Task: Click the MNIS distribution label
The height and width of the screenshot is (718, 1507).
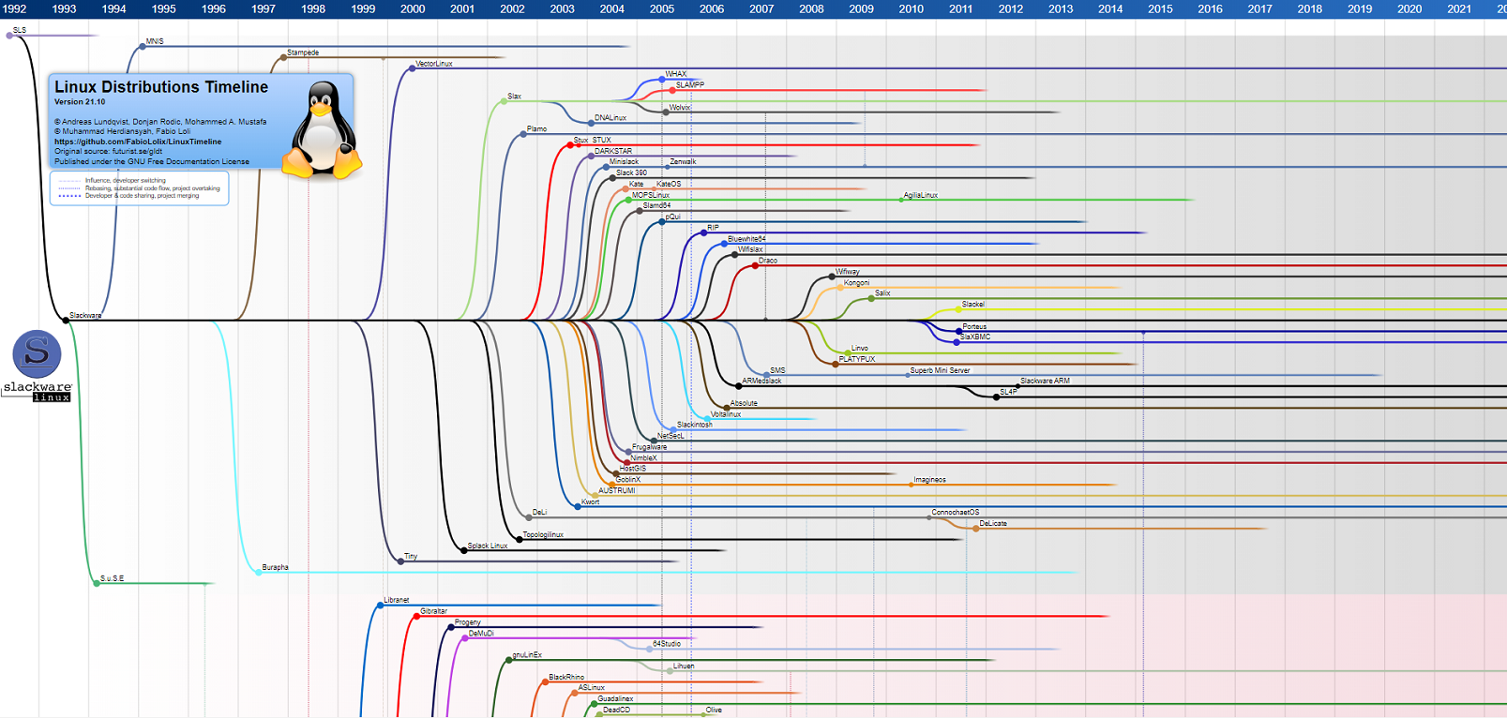Action: coord(155,42)
